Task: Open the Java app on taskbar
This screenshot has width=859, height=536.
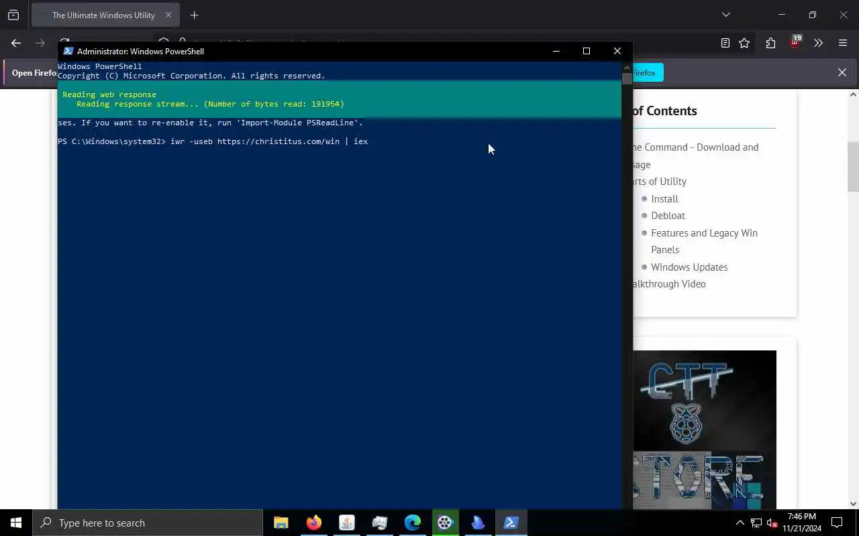Action: pyautogui.click(x=347, y=523)
